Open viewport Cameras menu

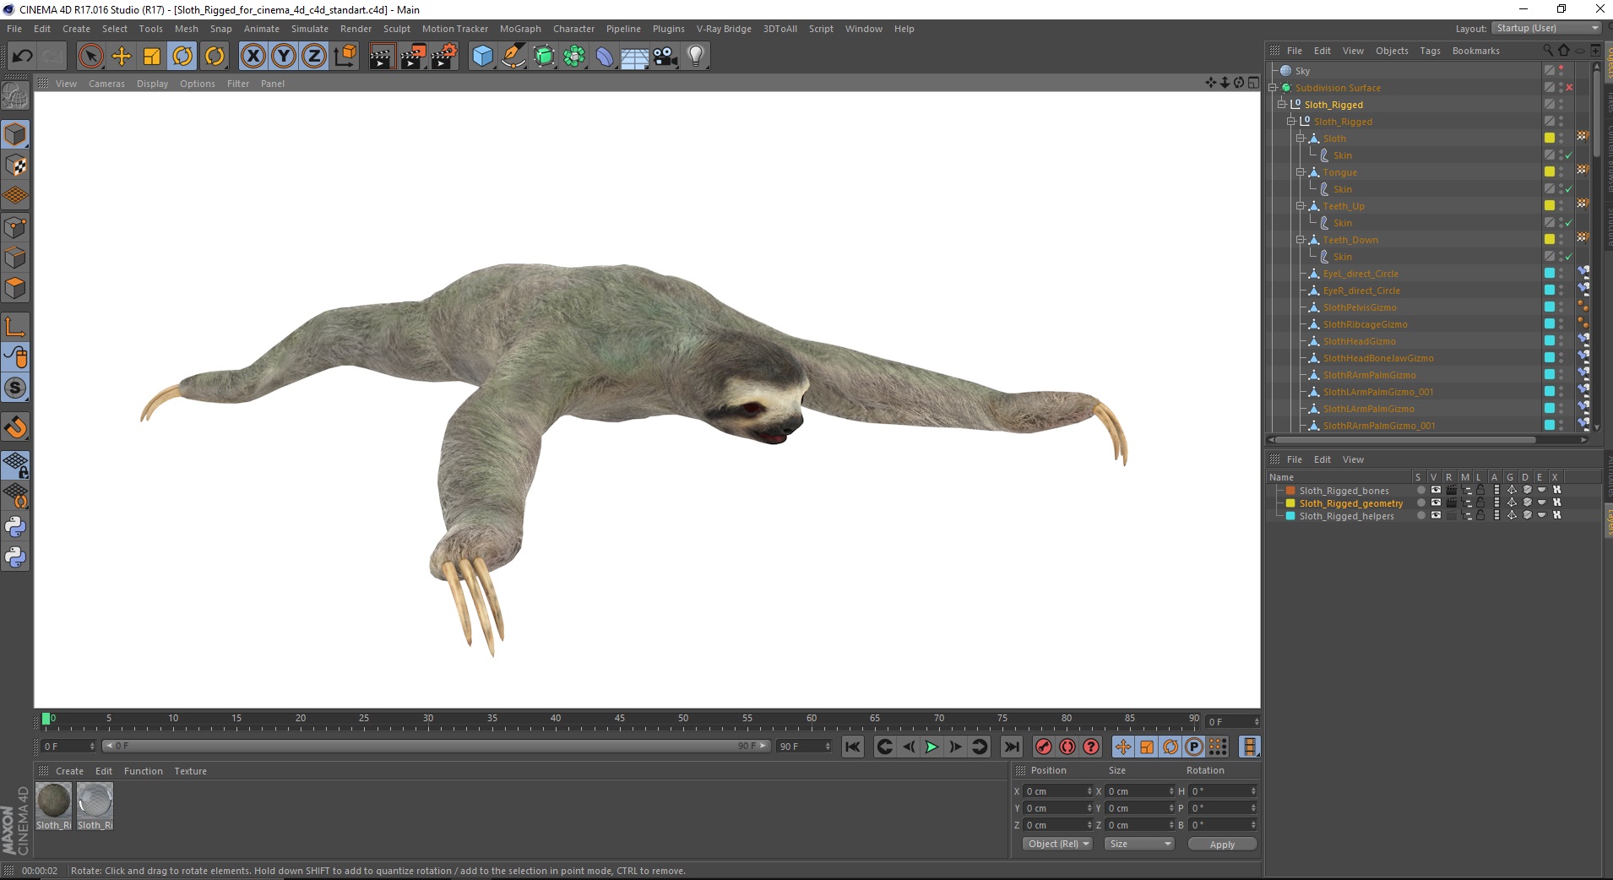coord(106,84)
